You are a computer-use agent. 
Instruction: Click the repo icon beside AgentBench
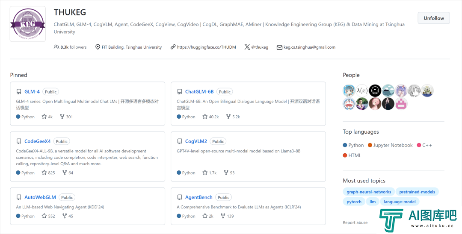click(x=179, y=198)
